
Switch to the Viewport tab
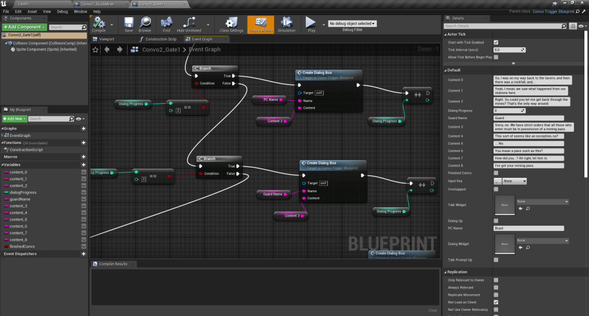pyautogui.click(x=107, y=39)
